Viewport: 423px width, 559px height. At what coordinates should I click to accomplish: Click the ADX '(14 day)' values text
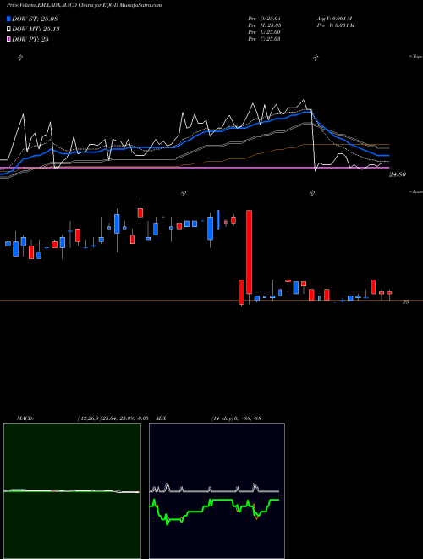[x=236, y=418]
